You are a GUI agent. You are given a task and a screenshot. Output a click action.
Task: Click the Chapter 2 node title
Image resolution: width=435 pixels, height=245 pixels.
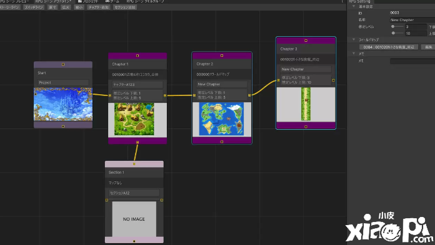click(x=205, y=64)
